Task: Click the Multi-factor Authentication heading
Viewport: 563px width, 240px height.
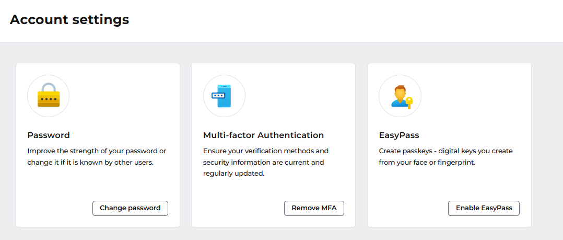Action: tap(264, 135)
